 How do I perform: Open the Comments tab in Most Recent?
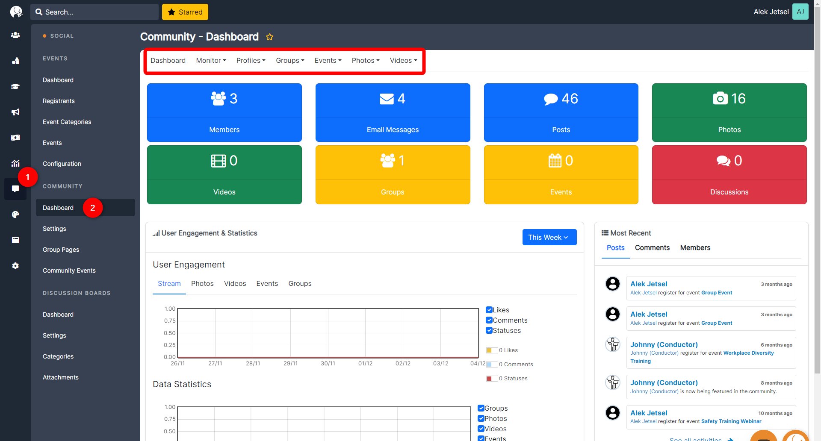(652, 248)
